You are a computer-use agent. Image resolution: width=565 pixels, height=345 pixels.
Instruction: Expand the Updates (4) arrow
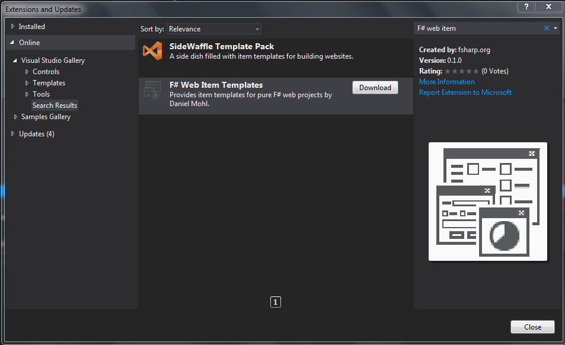pos(12,133)
